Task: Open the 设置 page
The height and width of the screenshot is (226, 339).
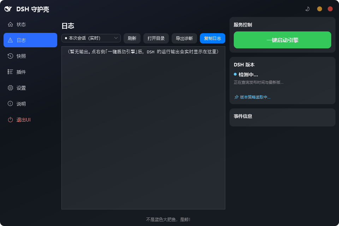Action: [x=30, y=88]
